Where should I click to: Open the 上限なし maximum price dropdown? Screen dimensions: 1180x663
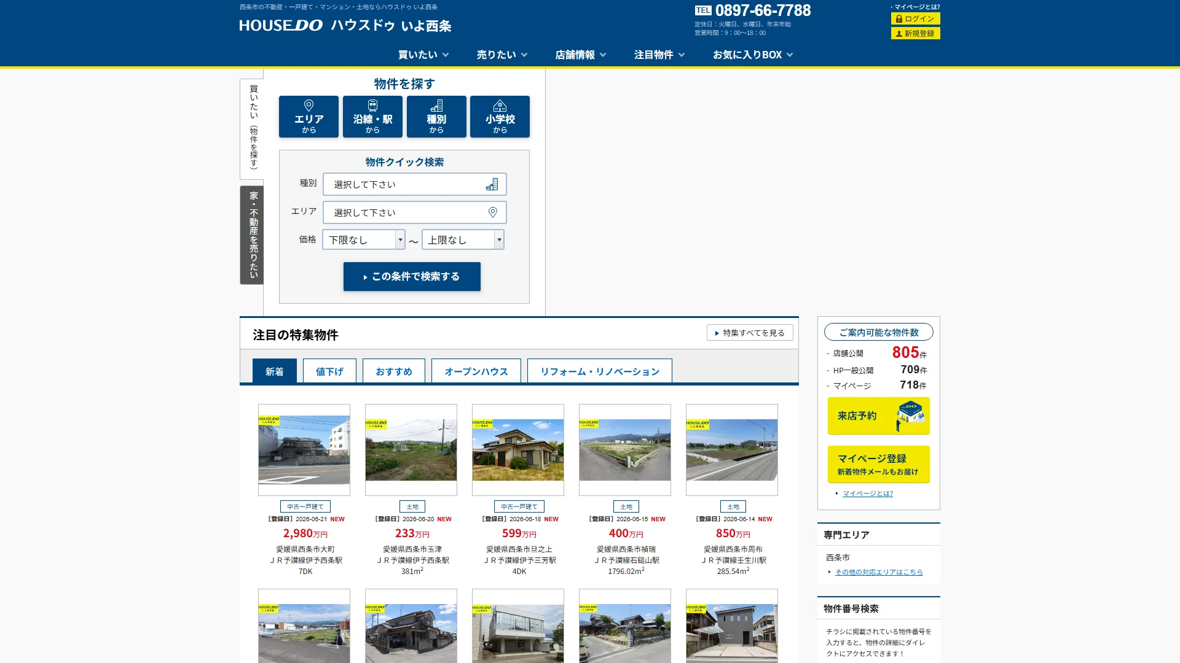(463, 239)
